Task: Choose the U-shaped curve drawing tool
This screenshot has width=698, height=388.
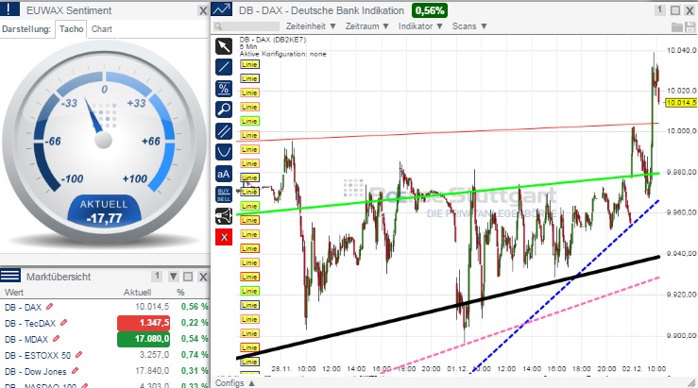Action: 224,152
